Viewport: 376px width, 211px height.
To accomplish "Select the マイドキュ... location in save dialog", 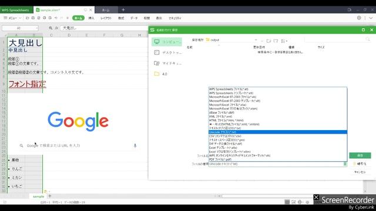I will point(167,63).
